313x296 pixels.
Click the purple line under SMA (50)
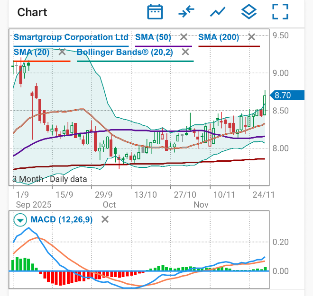[x=164, y=46]
